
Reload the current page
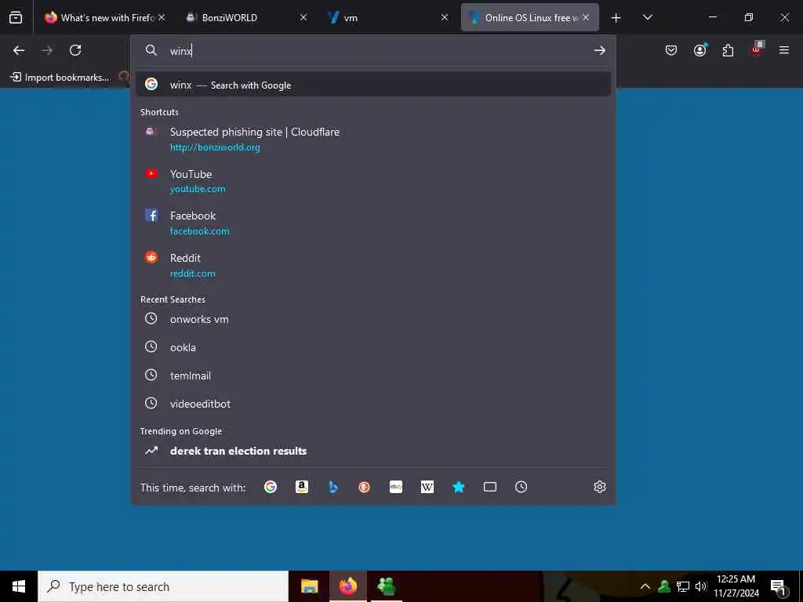click(75, 50)
